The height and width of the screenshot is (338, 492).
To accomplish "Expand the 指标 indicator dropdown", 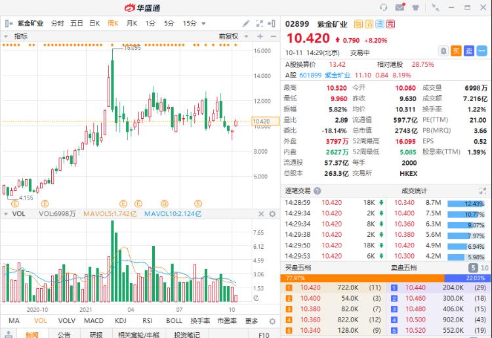I will (6, 36).
